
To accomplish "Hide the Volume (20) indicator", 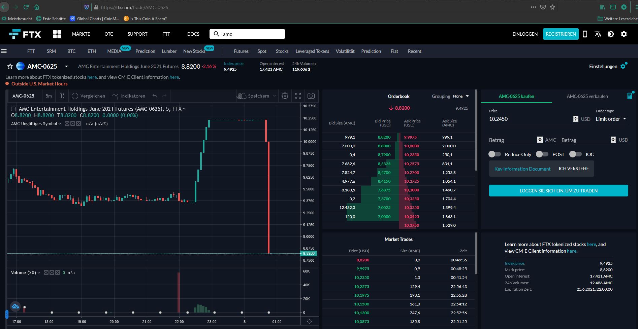I will (46, 272).
